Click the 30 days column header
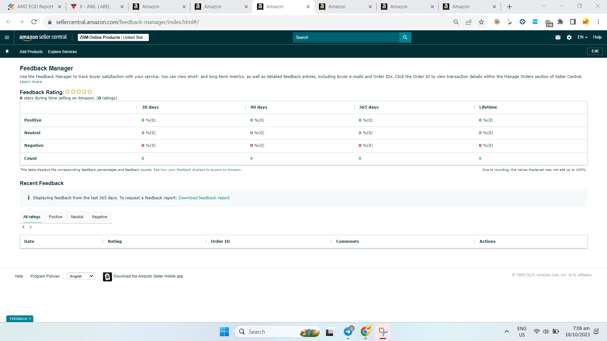 coord(150,107)
